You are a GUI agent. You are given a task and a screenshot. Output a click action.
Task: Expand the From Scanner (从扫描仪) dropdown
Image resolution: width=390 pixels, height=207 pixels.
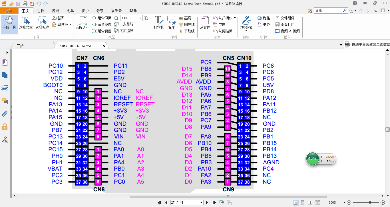coord(235,18)
